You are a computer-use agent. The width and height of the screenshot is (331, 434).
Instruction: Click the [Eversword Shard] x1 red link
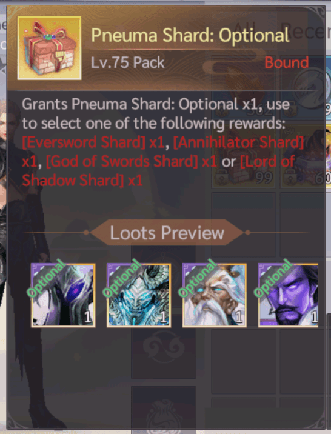coord(93,142)
